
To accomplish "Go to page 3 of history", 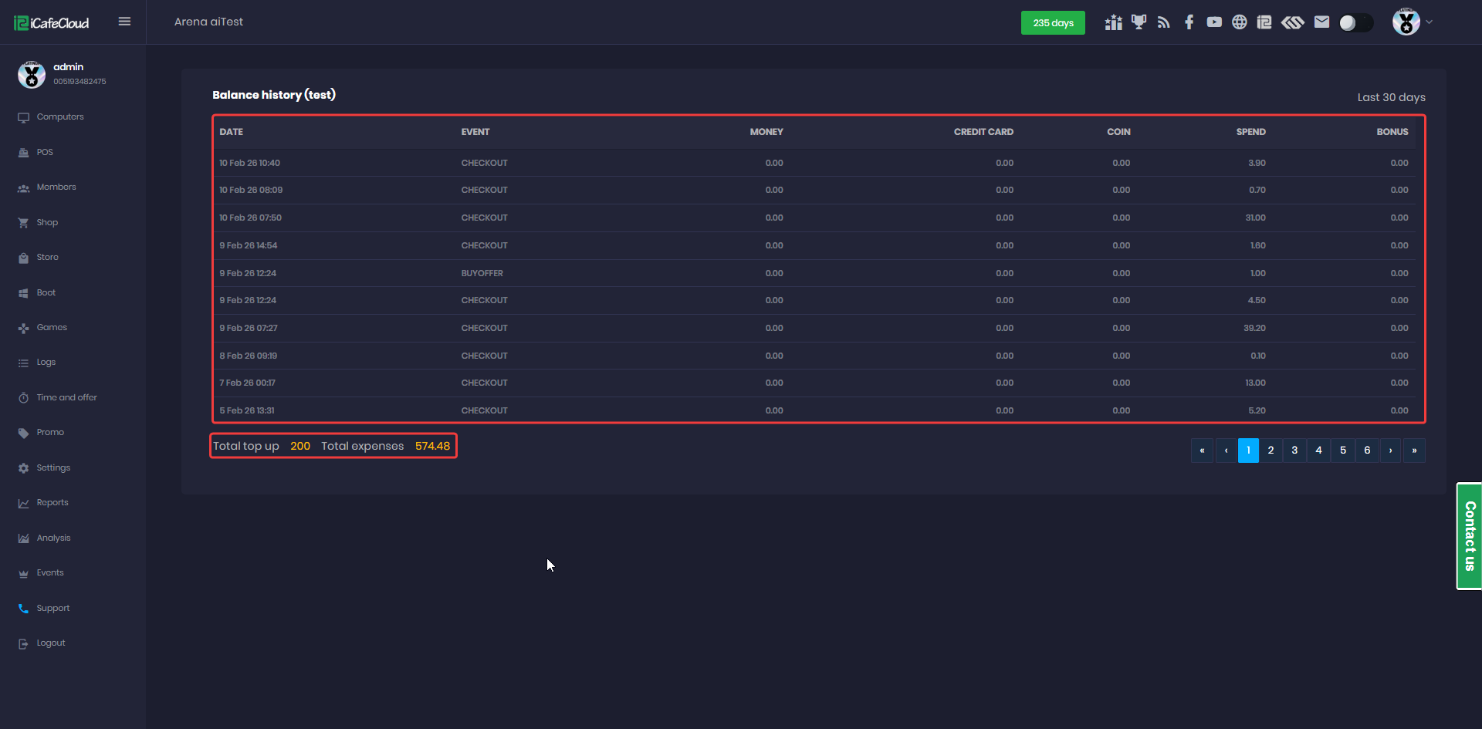I will (1294, 451).
